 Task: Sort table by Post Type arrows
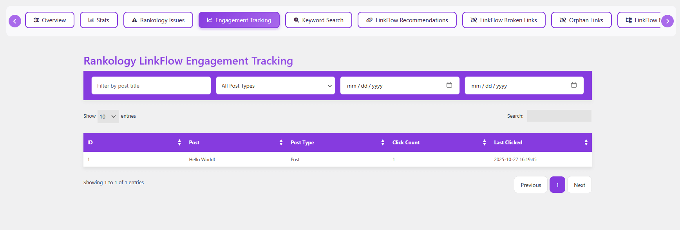(383, 142)
